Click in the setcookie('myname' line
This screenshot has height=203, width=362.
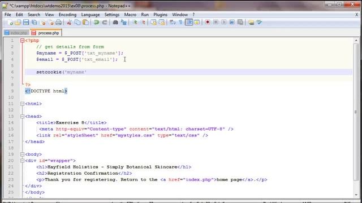click(x=188, y=72)
